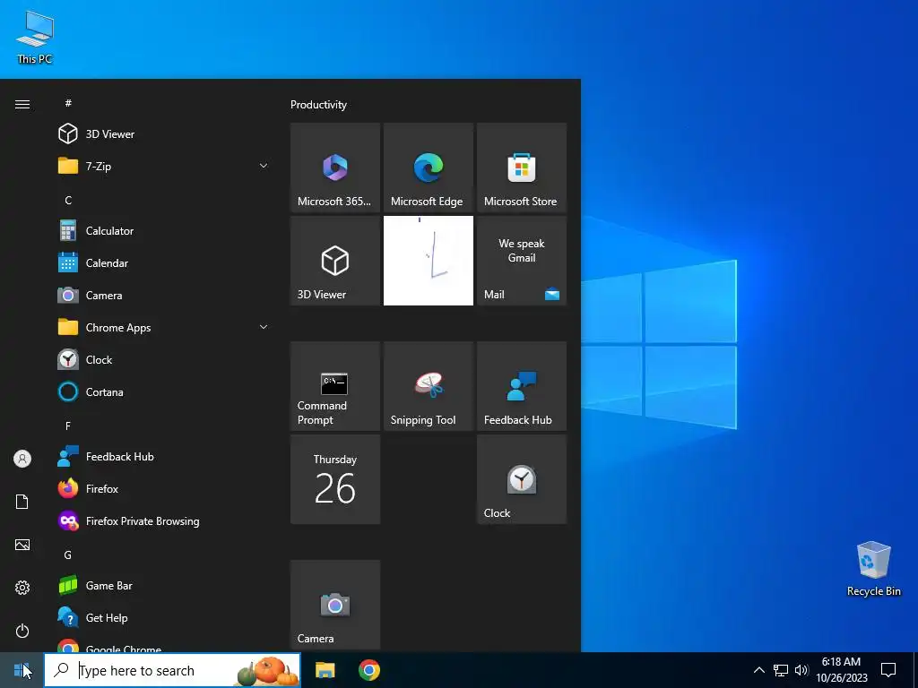Expand the Start menu hamburger button
The width and height of the screenshot is (918, 688).
coord(22,104)
